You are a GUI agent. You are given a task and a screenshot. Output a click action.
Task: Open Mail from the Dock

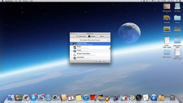click(x=41, y=98)
